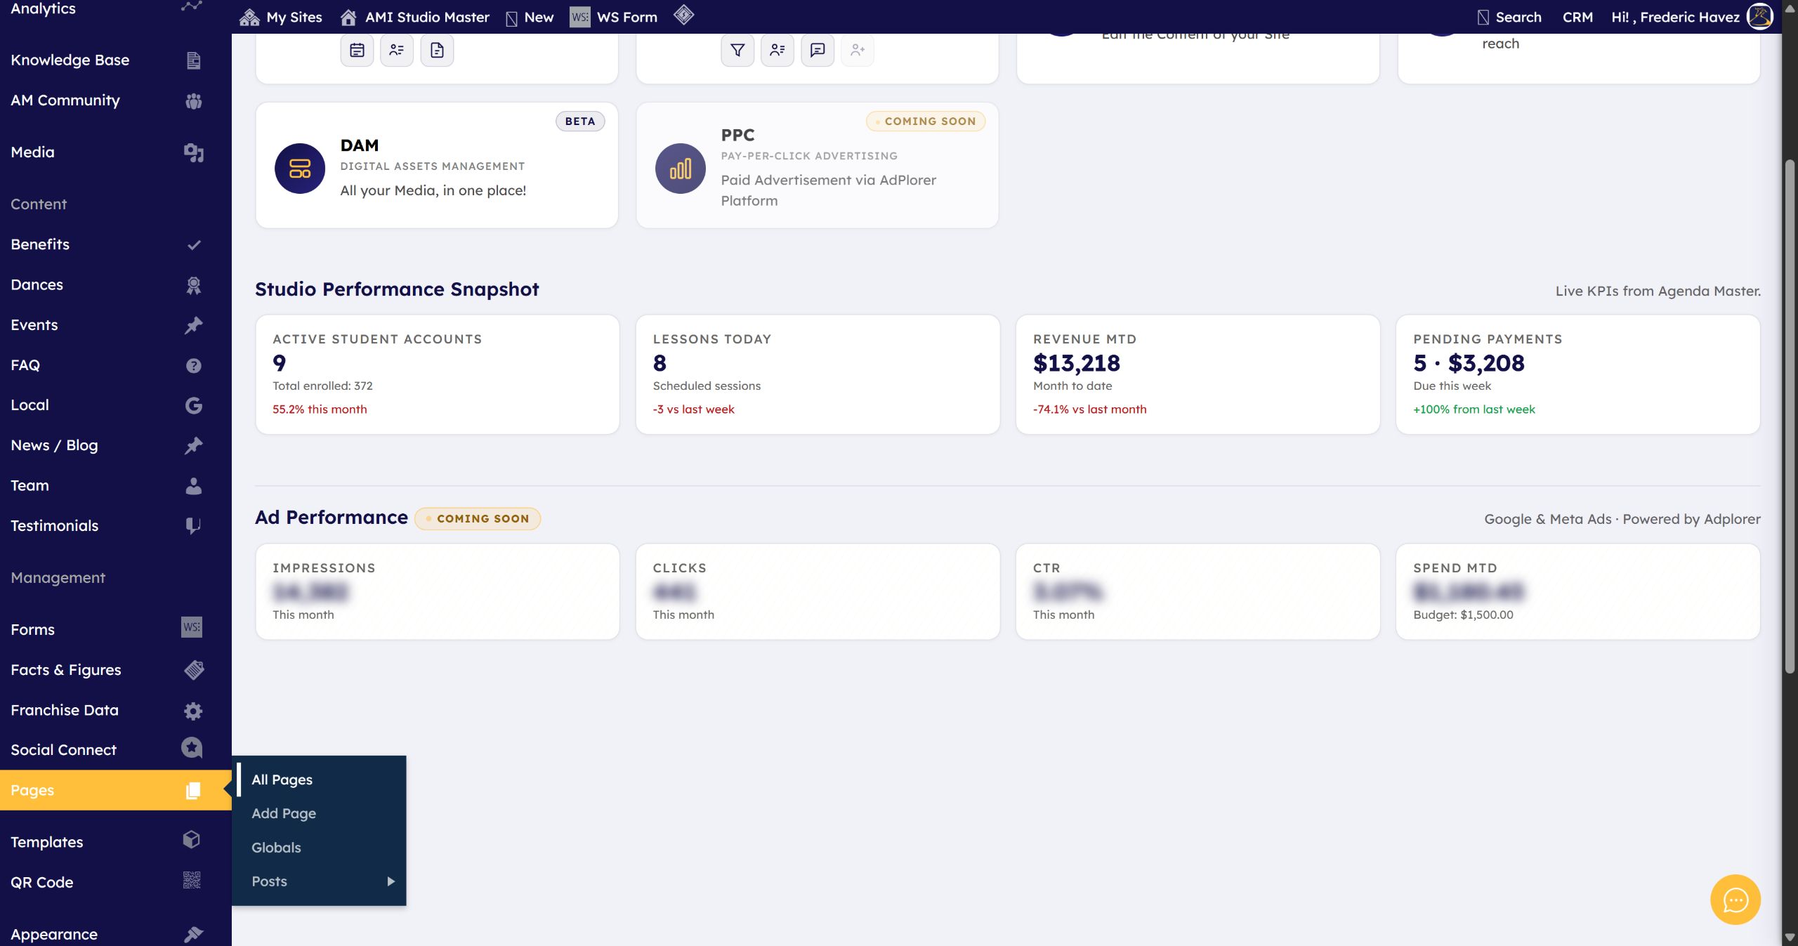Open the orange chat support bubble
Image resolution: width=1798 pixels, height=946 pixels.
pyautogui.click(x=1735, y=900)
